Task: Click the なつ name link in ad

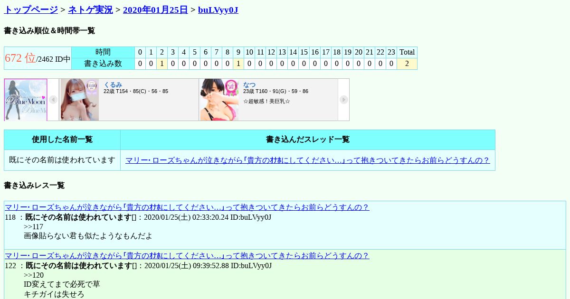Action: (249, 84)
